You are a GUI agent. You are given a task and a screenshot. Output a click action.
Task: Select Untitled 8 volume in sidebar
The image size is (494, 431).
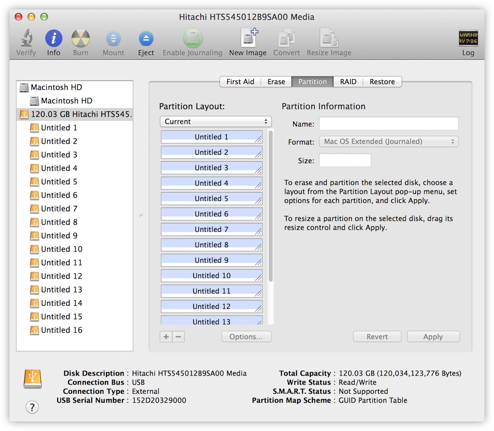pyautogui.click(x=74, y=222)
